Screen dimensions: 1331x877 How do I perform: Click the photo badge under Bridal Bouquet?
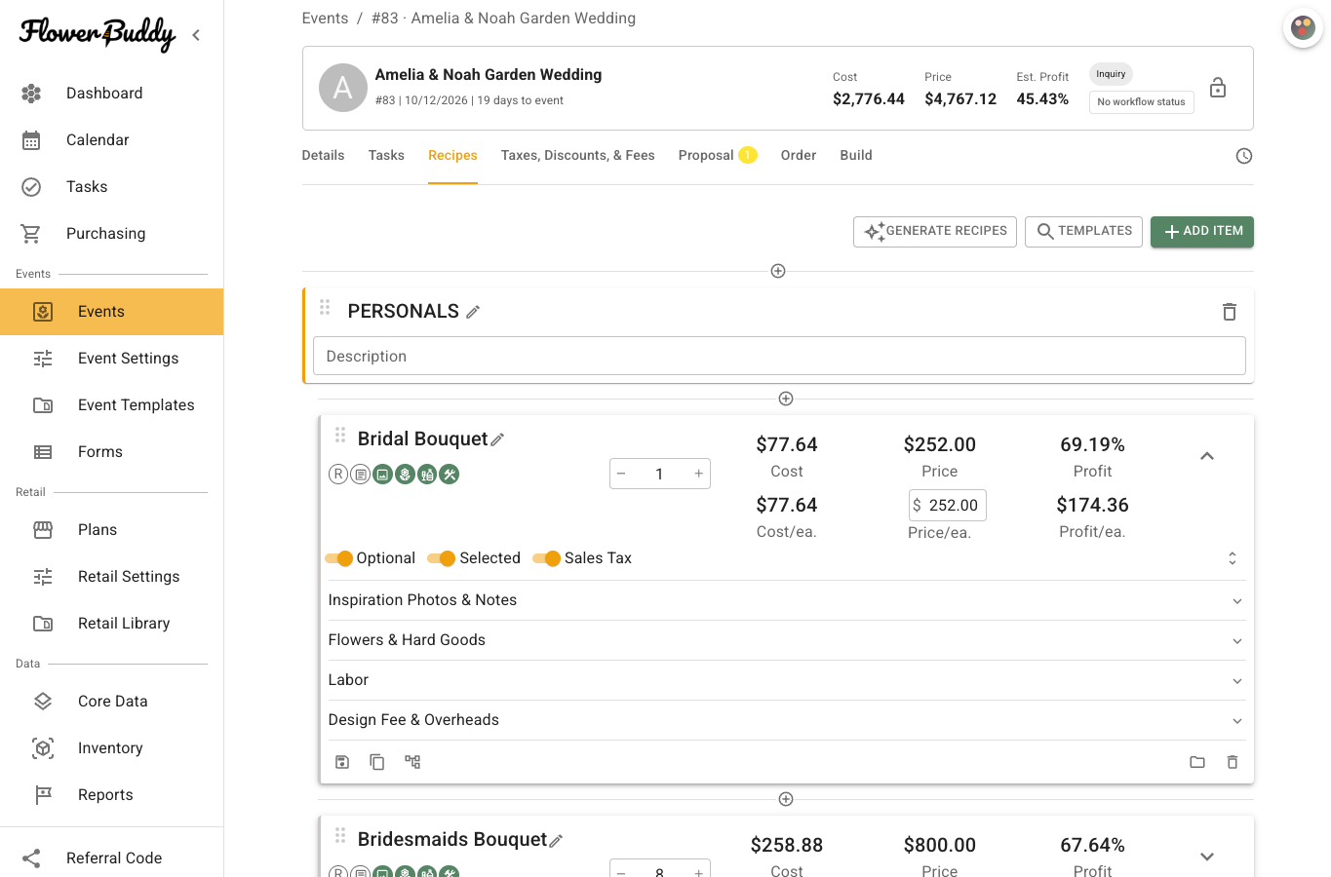tap(382, 475)
